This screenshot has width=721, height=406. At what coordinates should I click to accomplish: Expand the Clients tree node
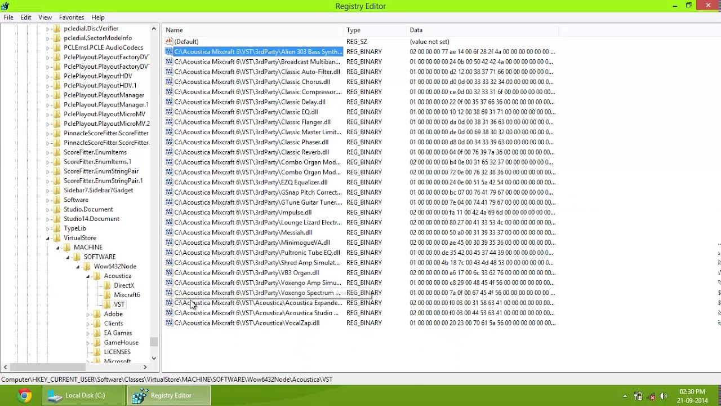(x=88, y=324)
